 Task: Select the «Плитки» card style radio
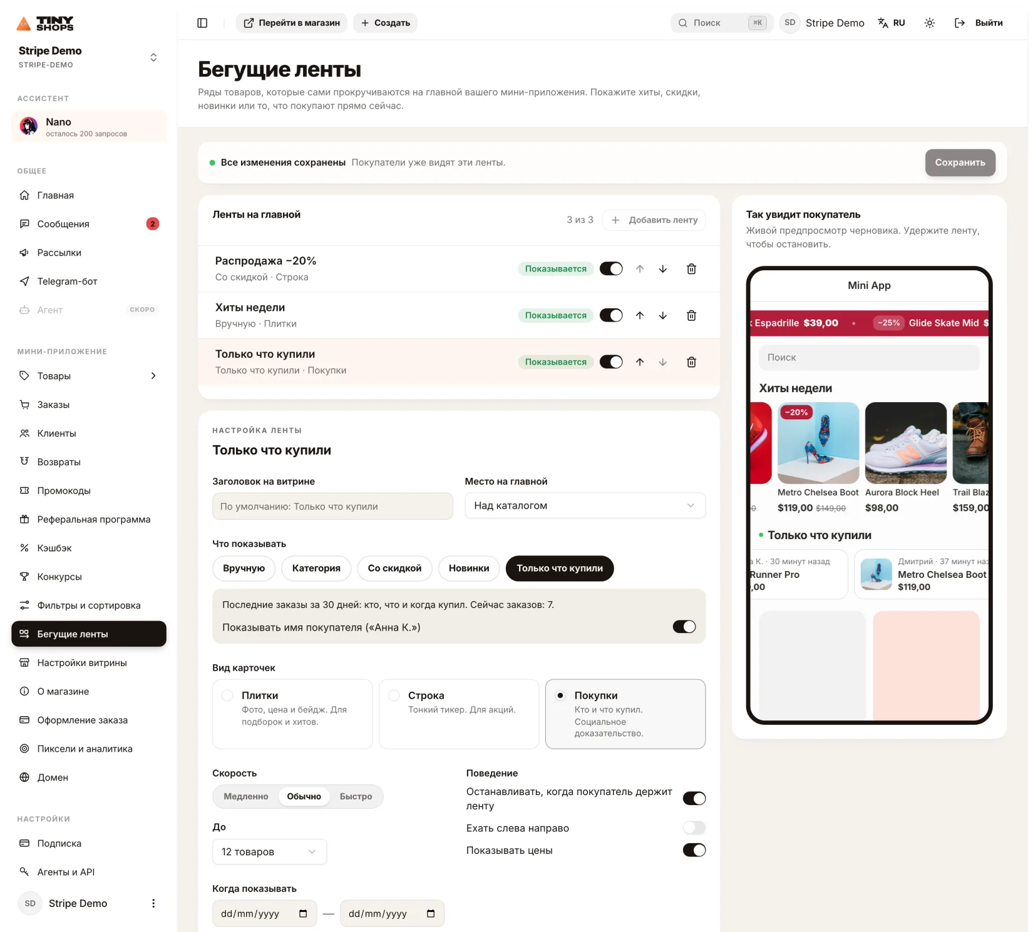(x=228, y=696)
